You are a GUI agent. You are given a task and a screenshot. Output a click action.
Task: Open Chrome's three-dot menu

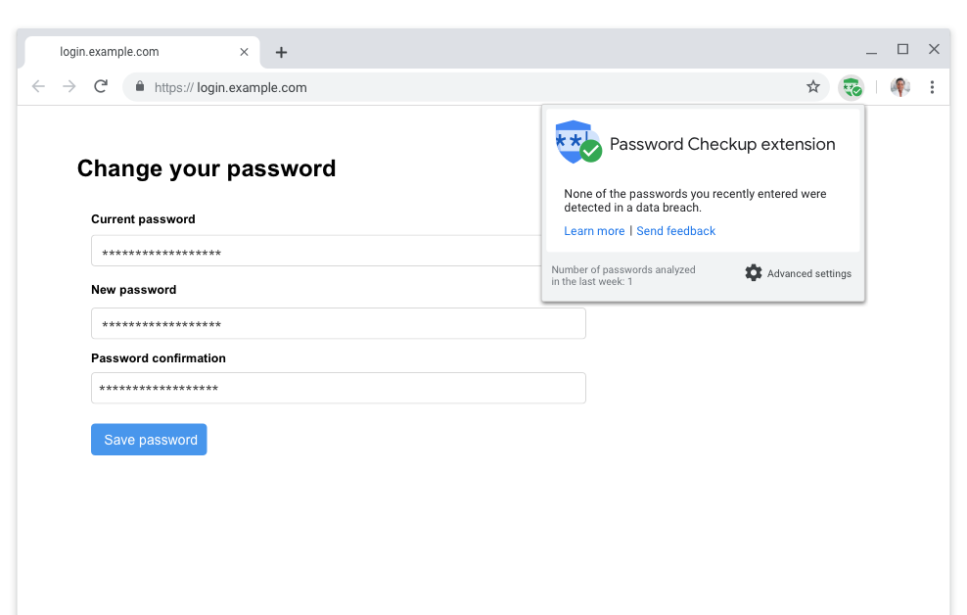click(x=932, y=87)
